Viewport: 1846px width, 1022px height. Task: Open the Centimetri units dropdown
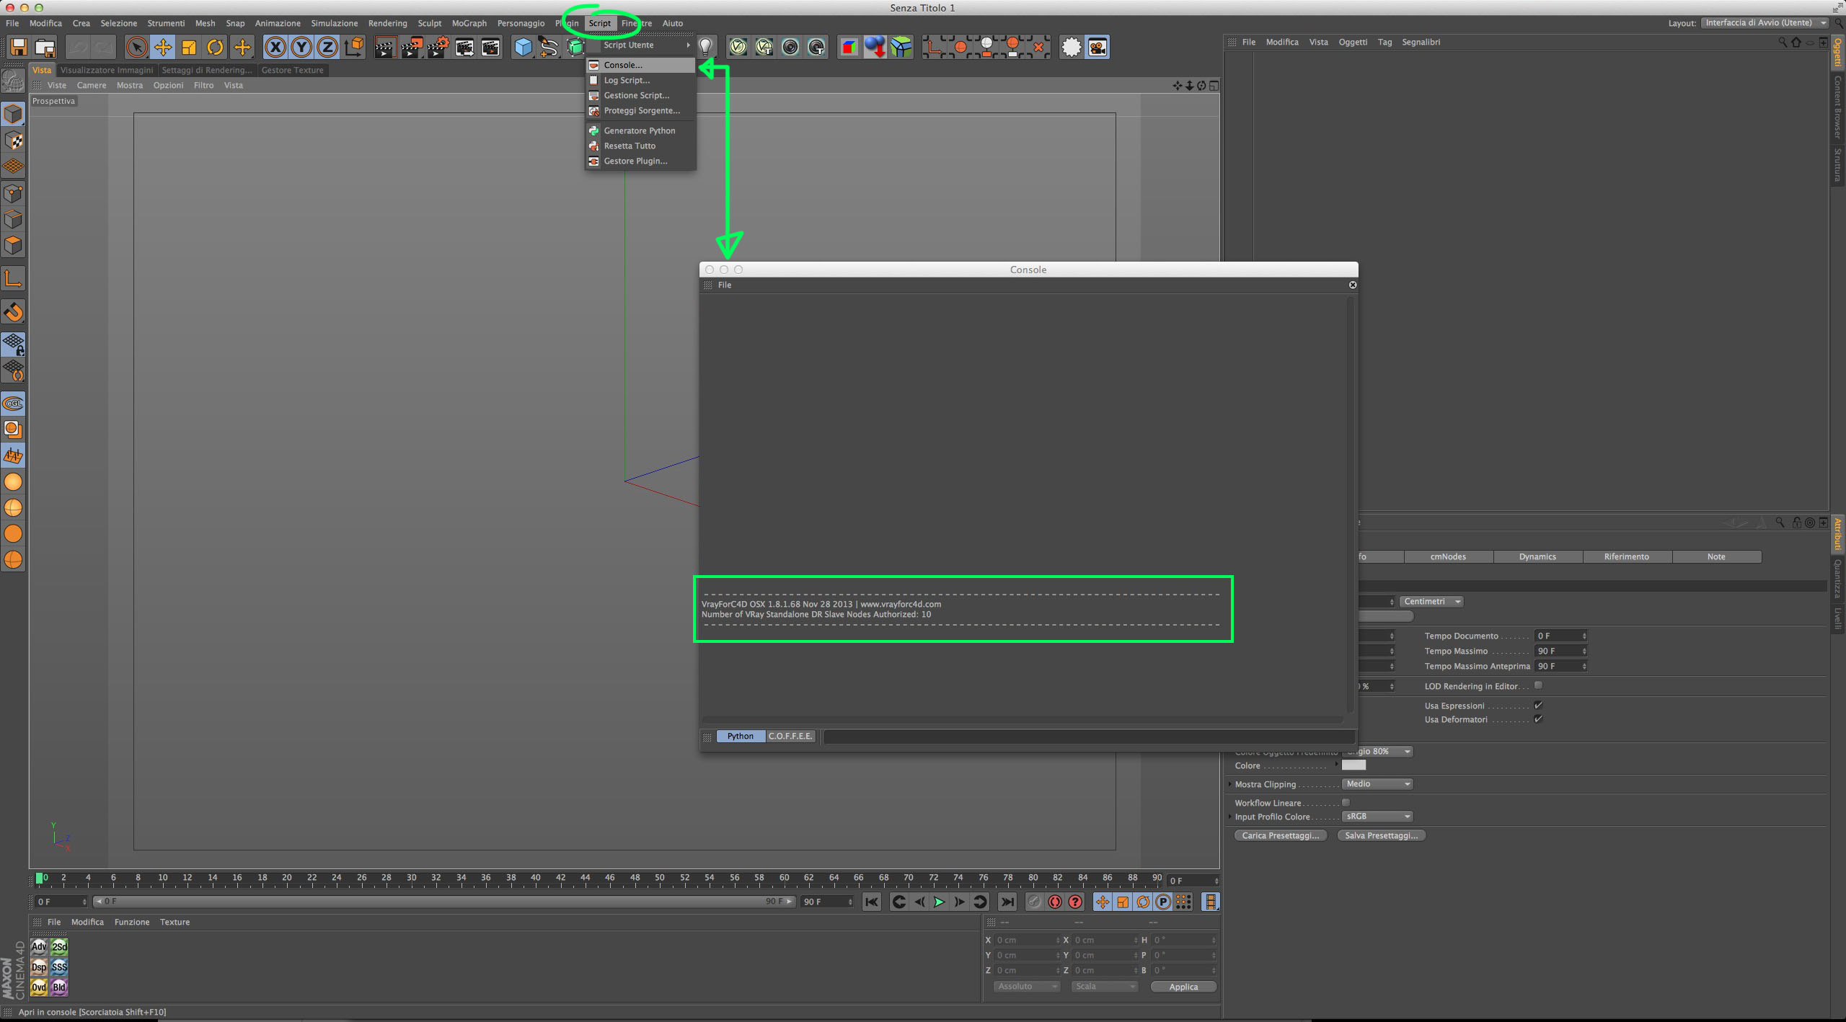coord(1431,601)
